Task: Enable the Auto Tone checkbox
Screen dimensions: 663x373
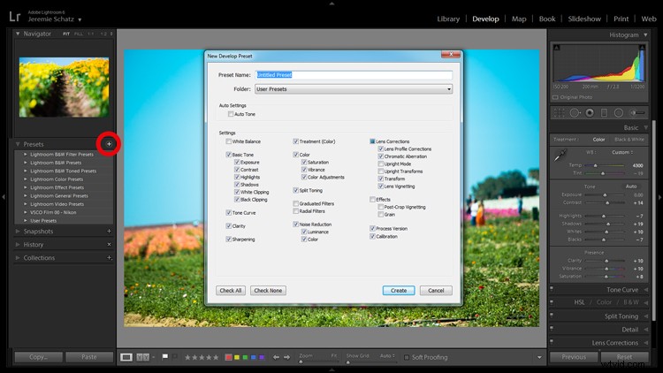Action: click(231, 114)
